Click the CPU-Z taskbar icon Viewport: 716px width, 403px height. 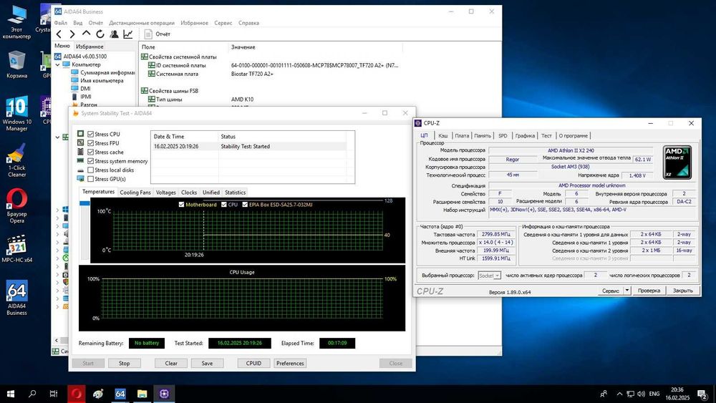coord(164,394)
